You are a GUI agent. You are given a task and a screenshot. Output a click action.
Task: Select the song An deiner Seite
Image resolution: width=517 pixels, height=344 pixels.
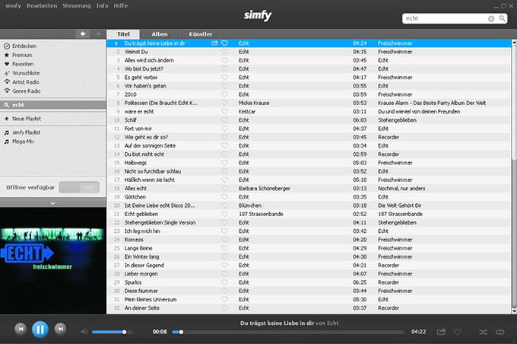coord(141,308)
